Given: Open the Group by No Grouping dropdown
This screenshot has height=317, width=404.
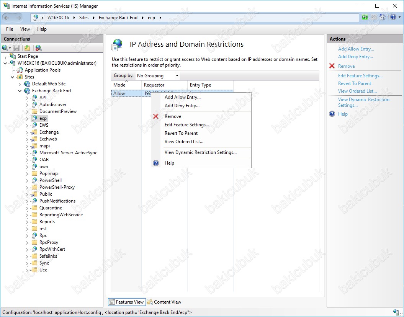Looking at the screenshot, I should 157,76.
